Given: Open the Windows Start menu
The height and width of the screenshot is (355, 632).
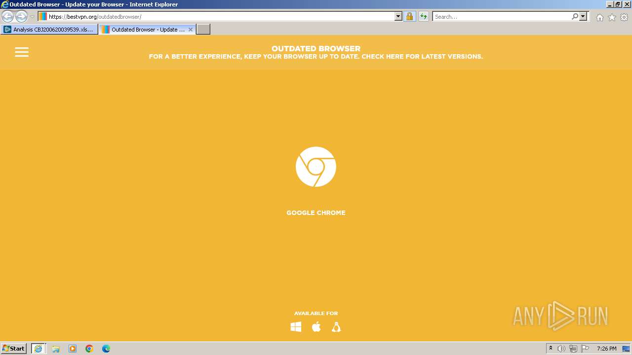Looking at the screenshot, I should click(x=14, y=349).
